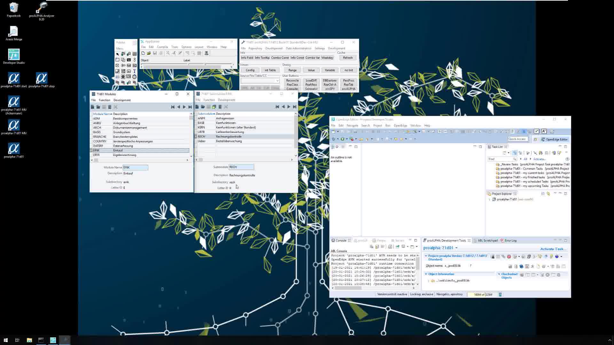Go to next record in Modules window
614x345 pixels.
pyautogui.click(x=184, y=107)
